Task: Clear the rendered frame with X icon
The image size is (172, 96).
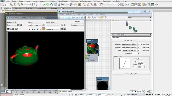Action: tap(18, 29)
